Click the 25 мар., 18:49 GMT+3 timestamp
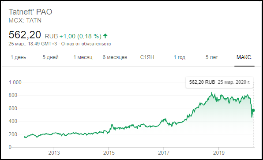 tap(33, 44)
